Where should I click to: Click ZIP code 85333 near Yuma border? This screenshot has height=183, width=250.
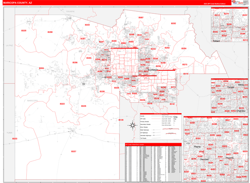[x=15, y=139]
